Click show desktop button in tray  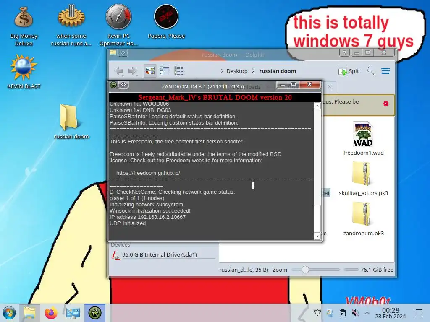(x=419, y=313)
